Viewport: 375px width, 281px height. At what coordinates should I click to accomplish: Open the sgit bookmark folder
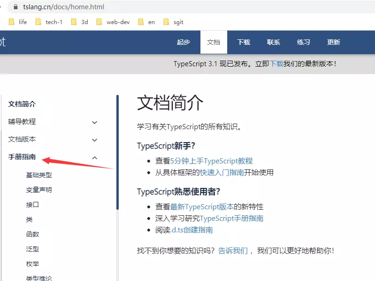(173, 22)
